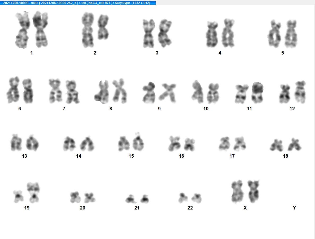Select the chromosome 10 pair image
Image resolution: width=315 pixels, height=239 pixels.
pos(206,92)
